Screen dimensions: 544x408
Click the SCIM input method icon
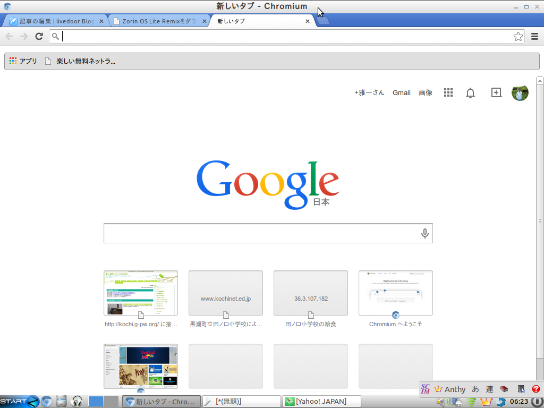(426, 389)
